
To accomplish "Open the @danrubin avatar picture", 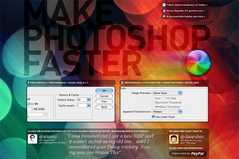I will (174, 139).
